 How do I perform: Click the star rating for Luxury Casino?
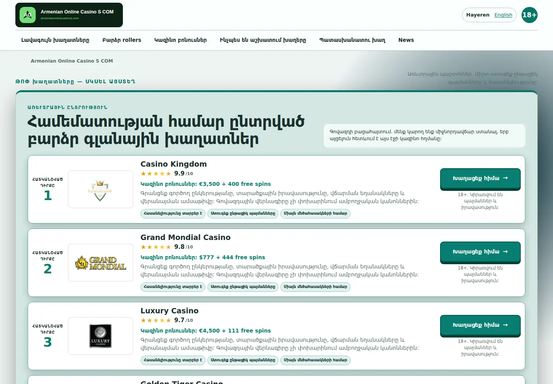tap(156, 320)
